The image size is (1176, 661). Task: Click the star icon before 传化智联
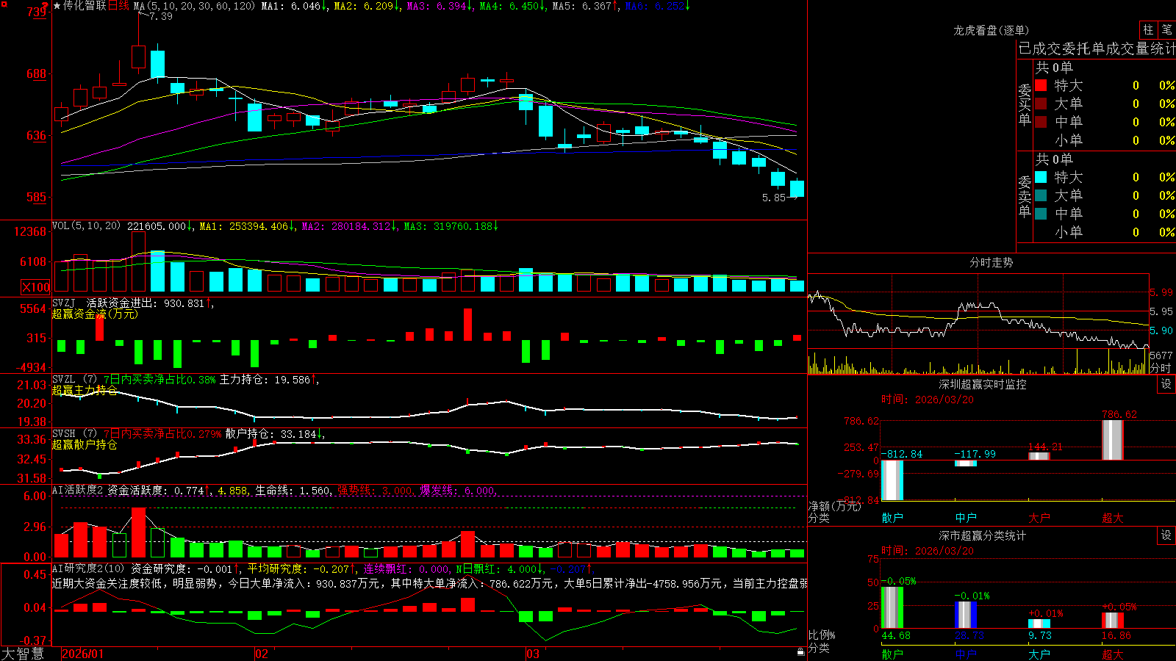(57, 6)
